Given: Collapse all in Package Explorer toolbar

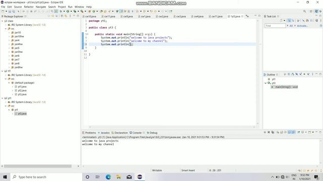Looking at the screenshot, I should [x=62, y=16].
